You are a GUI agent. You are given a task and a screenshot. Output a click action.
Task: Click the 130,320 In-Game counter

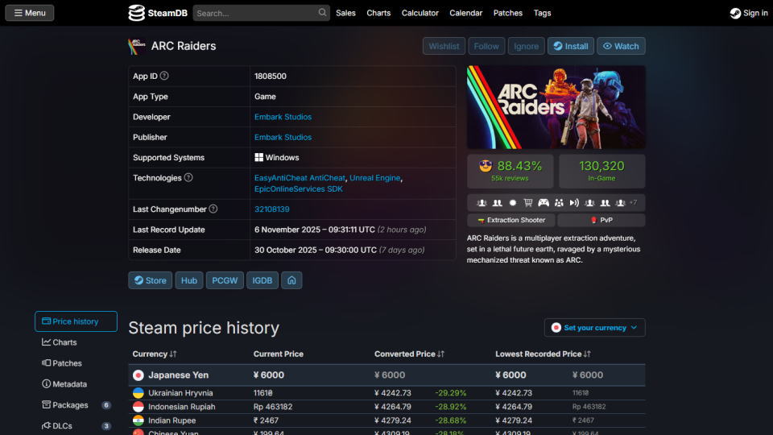point(602,171)
